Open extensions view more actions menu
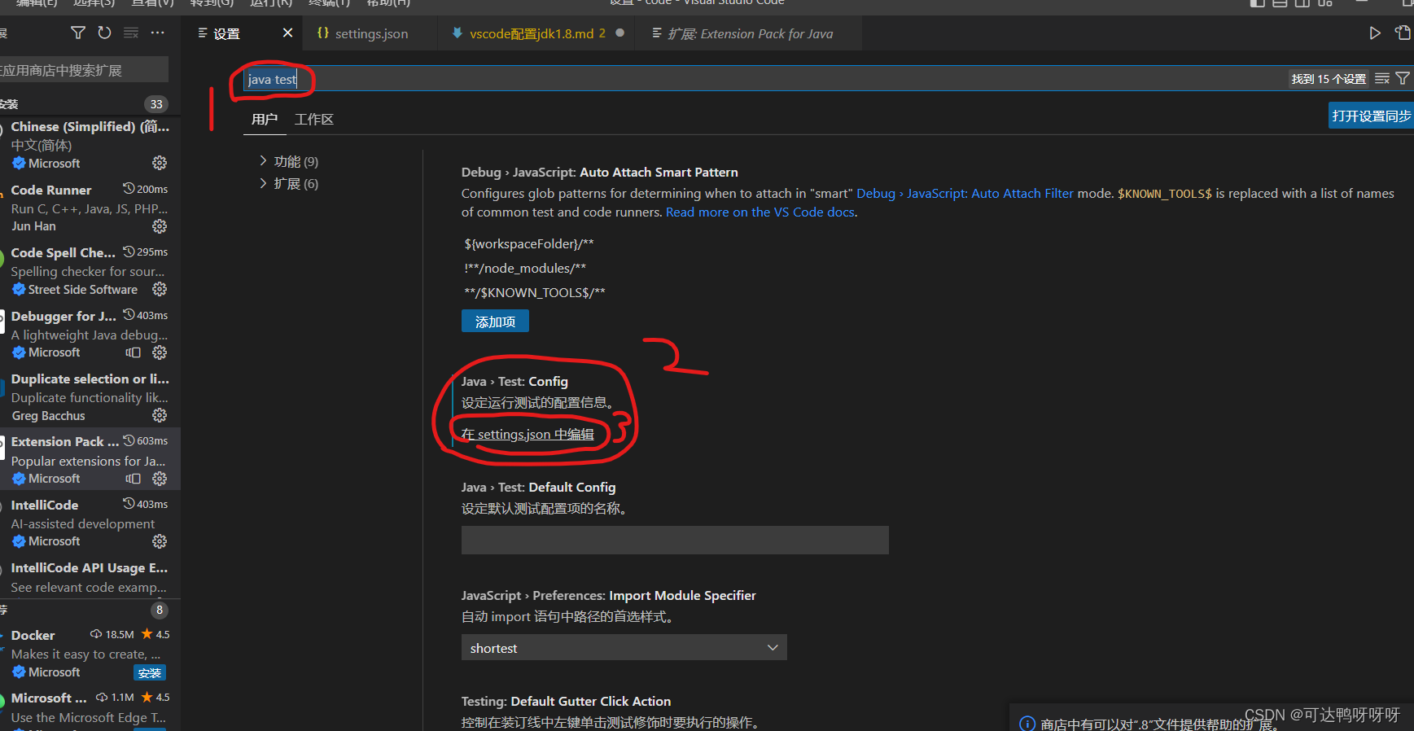 click(x=158, y=33)
